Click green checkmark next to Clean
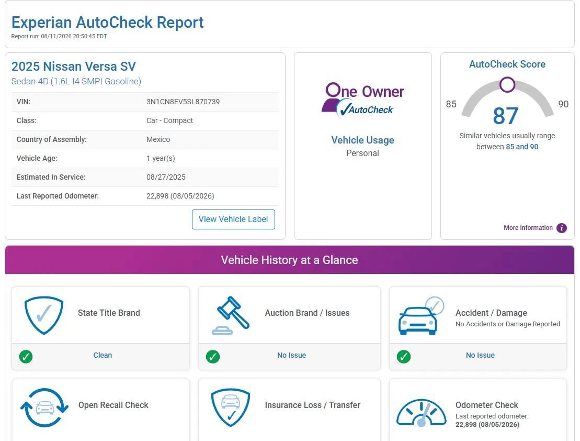This screenshot has width=580, height=441. 26,357
